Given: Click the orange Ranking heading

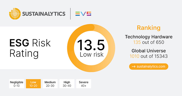Looking at the screenshot, I should point(149,28).
